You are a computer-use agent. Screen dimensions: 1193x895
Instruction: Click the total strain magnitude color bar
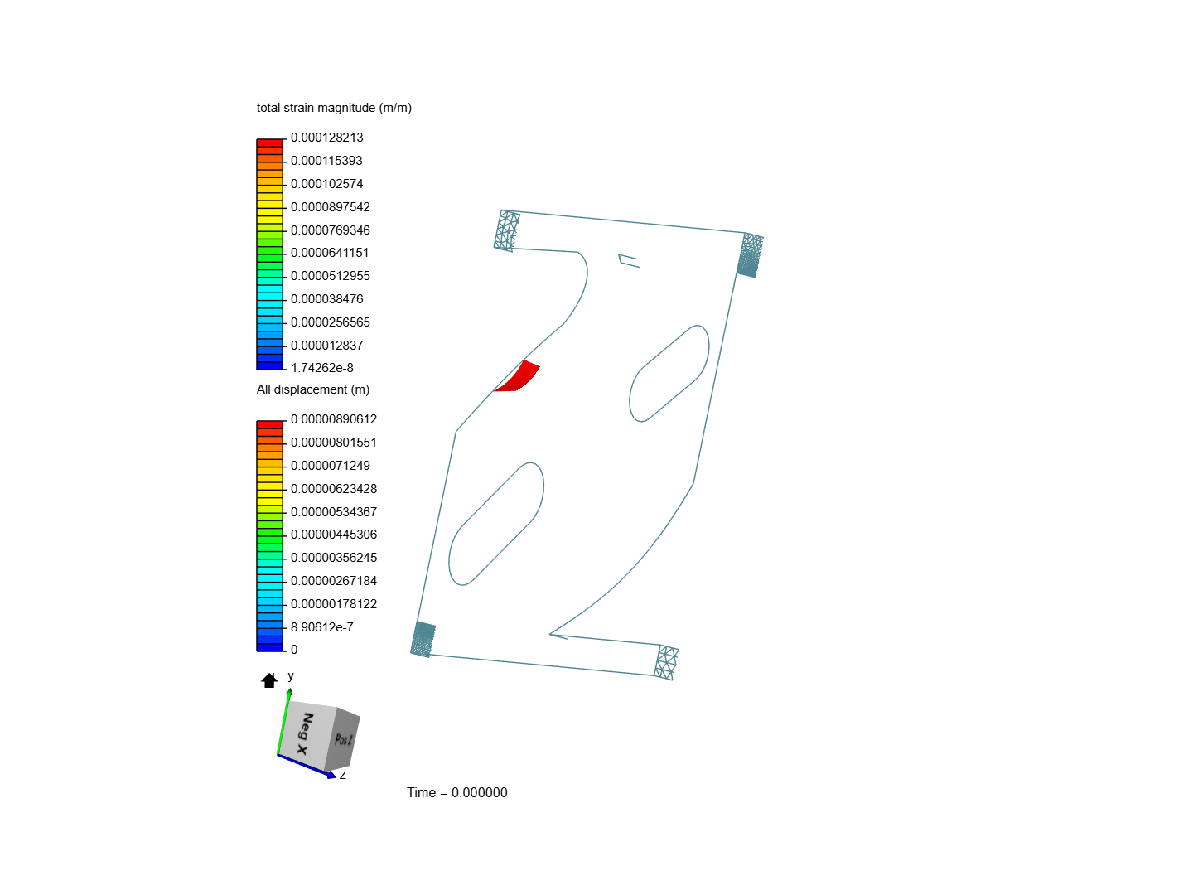coord(270,254)
